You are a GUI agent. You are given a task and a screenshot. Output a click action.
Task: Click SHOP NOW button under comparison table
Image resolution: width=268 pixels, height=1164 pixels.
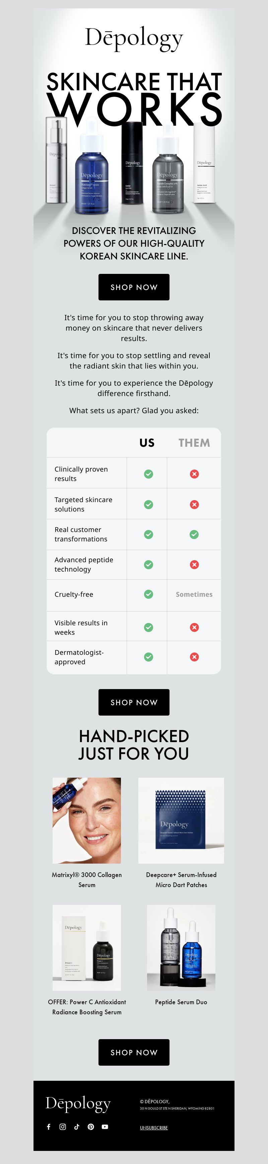(134, 702)
